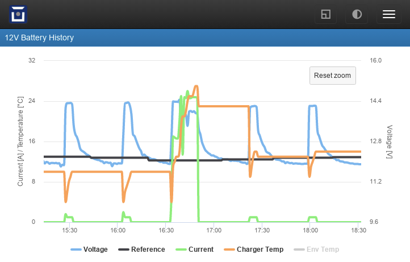
Task: Click the 18:00 time axis label
Action: 310,230
